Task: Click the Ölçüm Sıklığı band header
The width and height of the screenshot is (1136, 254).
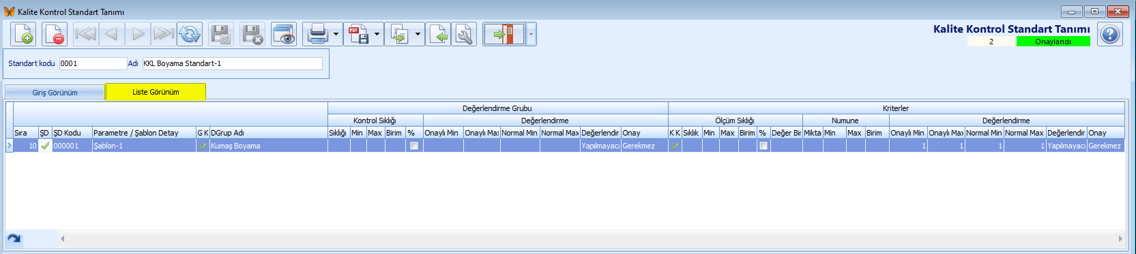Action: pyautogui.click(x=735, y=121)
